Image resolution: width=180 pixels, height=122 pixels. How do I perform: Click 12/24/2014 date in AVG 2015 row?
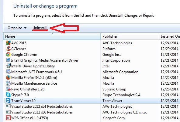click(x=169, y=43)
